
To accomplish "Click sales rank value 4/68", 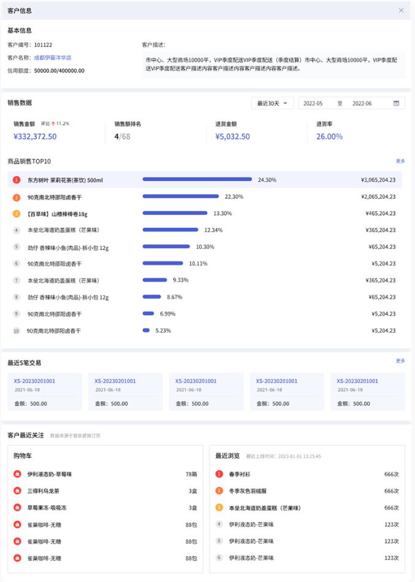I will 122,137.
